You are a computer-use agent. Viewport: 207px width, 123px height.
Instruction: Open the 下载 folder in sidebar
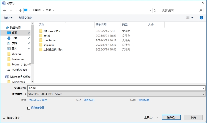click(14, 38)
